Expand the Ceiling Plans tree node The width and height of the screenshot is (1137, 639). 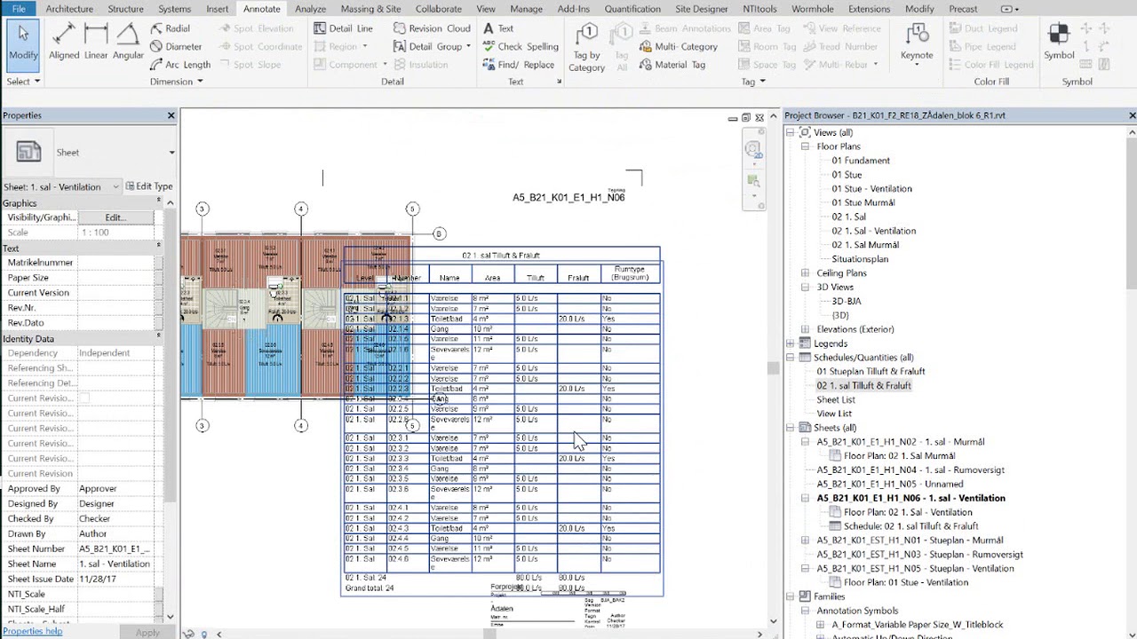coord(805,273)
